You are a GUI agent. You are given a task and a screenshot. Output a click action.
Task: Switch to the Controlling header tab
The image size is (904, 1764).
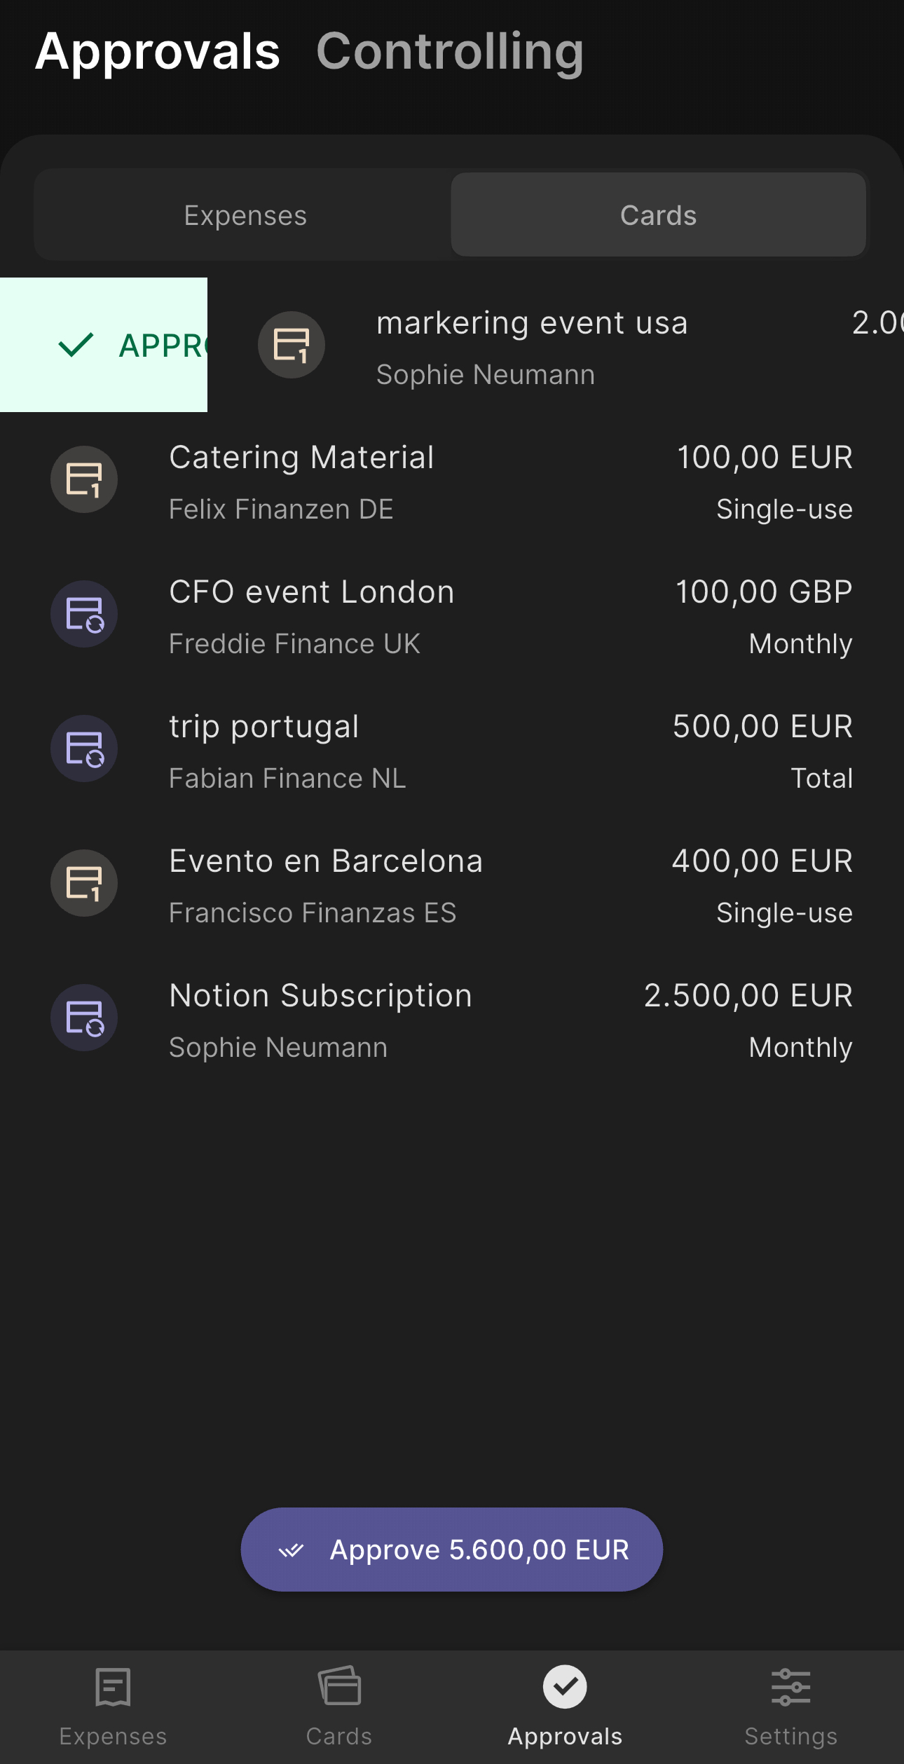tap(449, 52)
